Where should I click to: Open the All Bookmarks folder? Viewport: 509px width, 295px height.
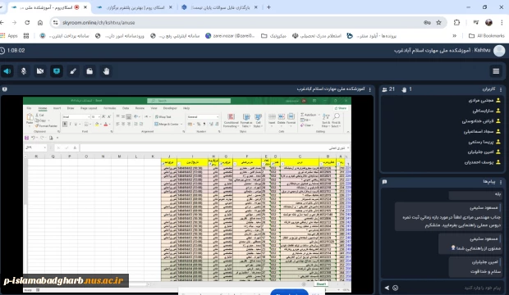coord(487,36)
